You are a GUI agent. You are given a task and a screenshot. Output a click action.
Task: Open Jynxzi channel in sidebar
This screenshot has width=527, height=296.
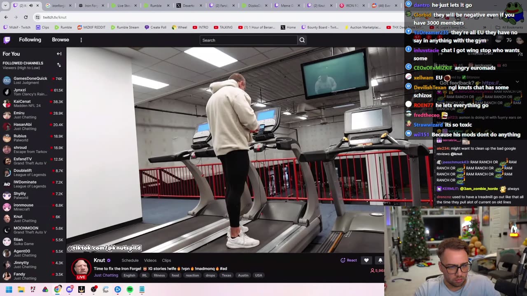(33, 92)
